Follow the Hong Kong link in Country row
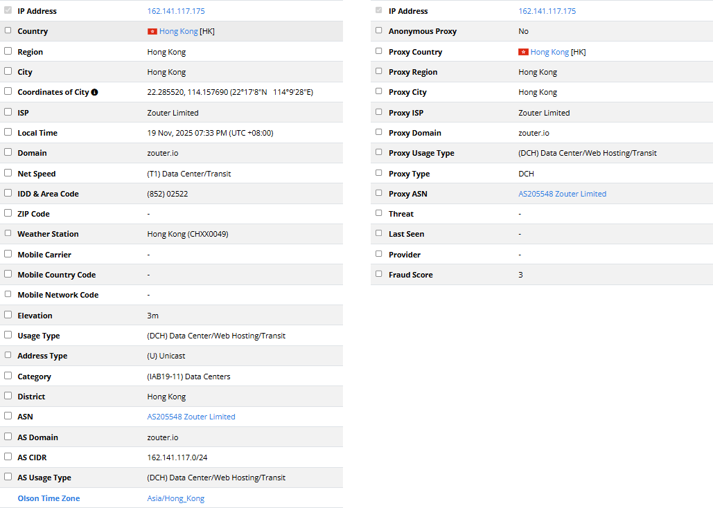Screen dimensions: 713x508 178,31
